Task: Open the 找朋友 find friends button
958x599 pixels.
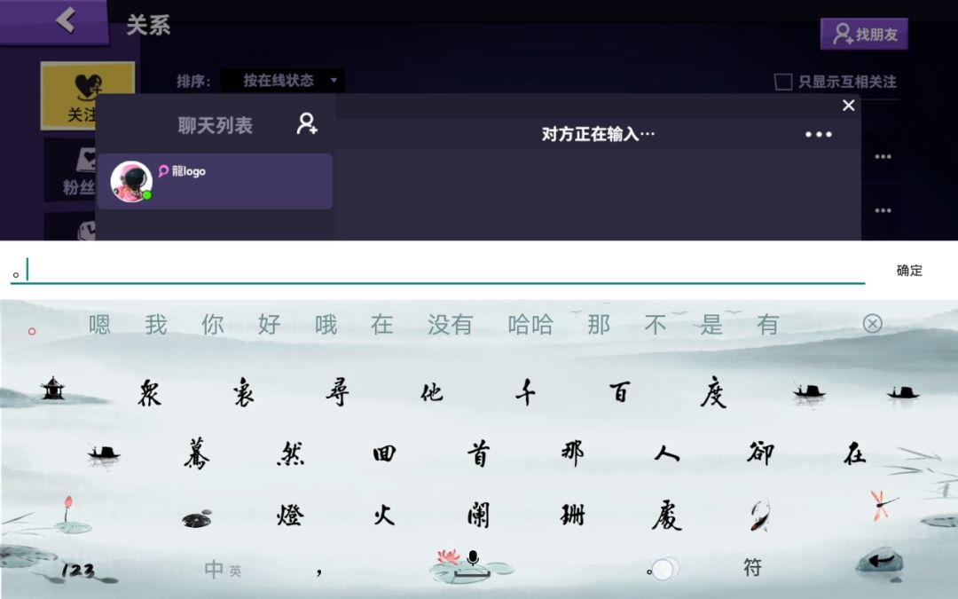Action: [864, 35]
